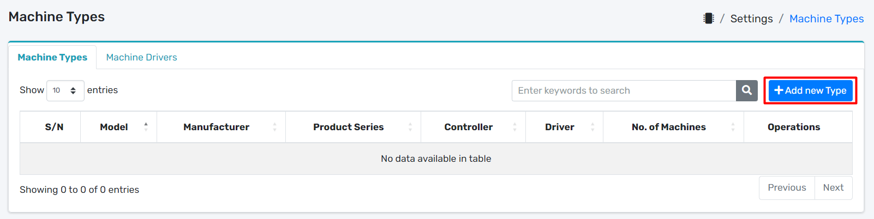Image resolution: width=874 pixels, height=219 pixels.
Task: Click the Product Series sort arrows
Action: point(410,127)
